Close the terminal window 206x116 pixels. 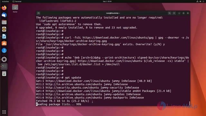tap(188, 13)
